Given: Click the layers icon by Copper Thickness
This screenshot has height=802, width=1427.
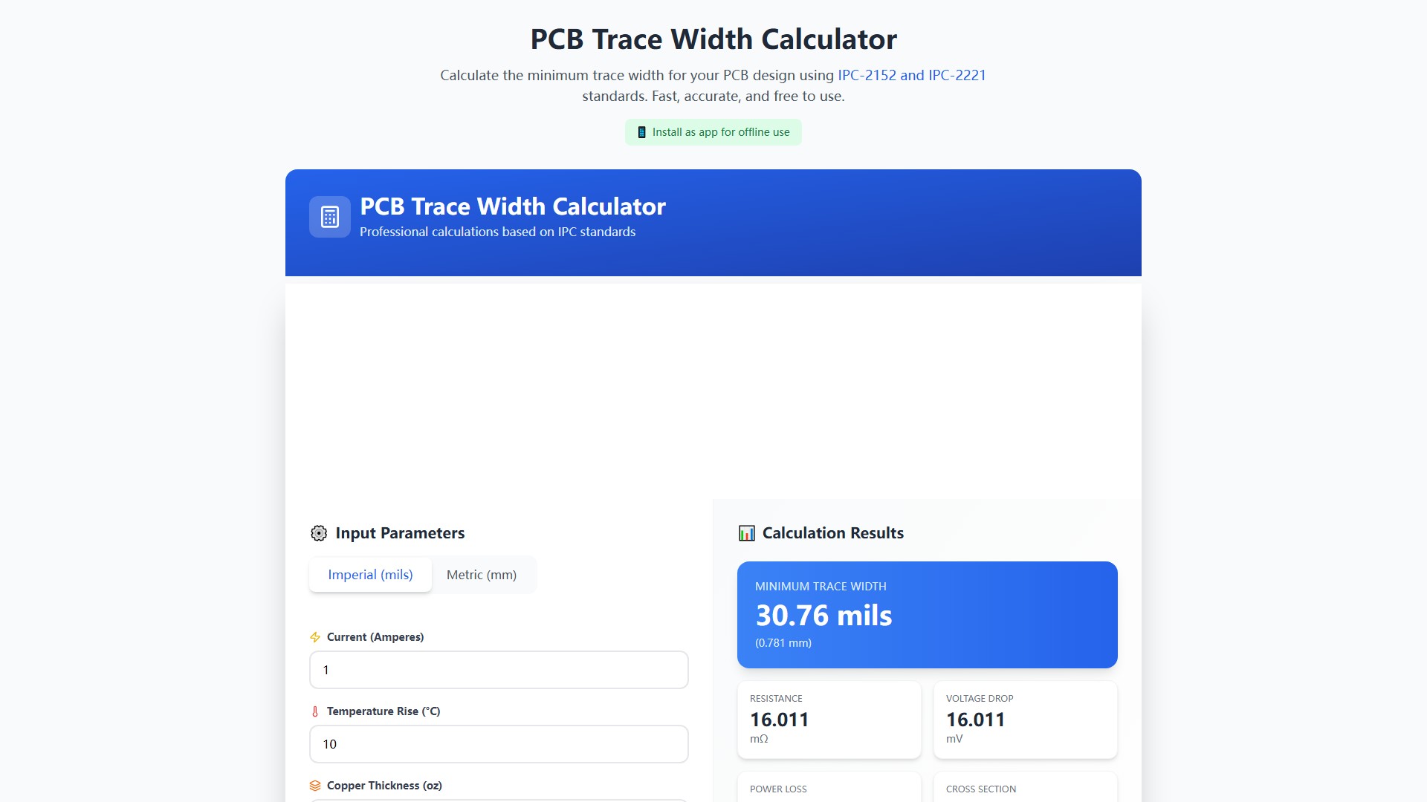Looking at the screenshot, I should tap(315, 786).
